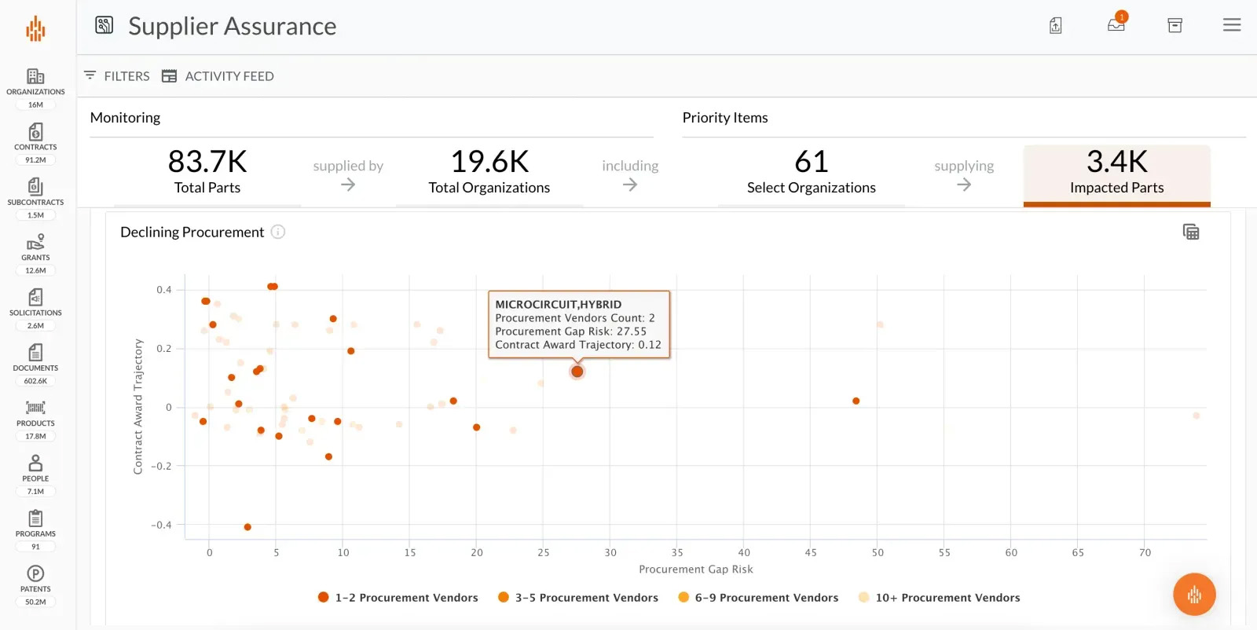Click the orange floating assistant button
Screen dimensions: 1257x630
(1194, 595)
